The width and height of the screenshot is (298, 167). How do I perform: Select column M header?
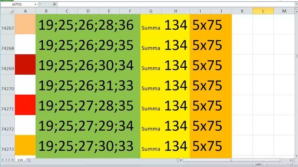click(x=284, y=11)
